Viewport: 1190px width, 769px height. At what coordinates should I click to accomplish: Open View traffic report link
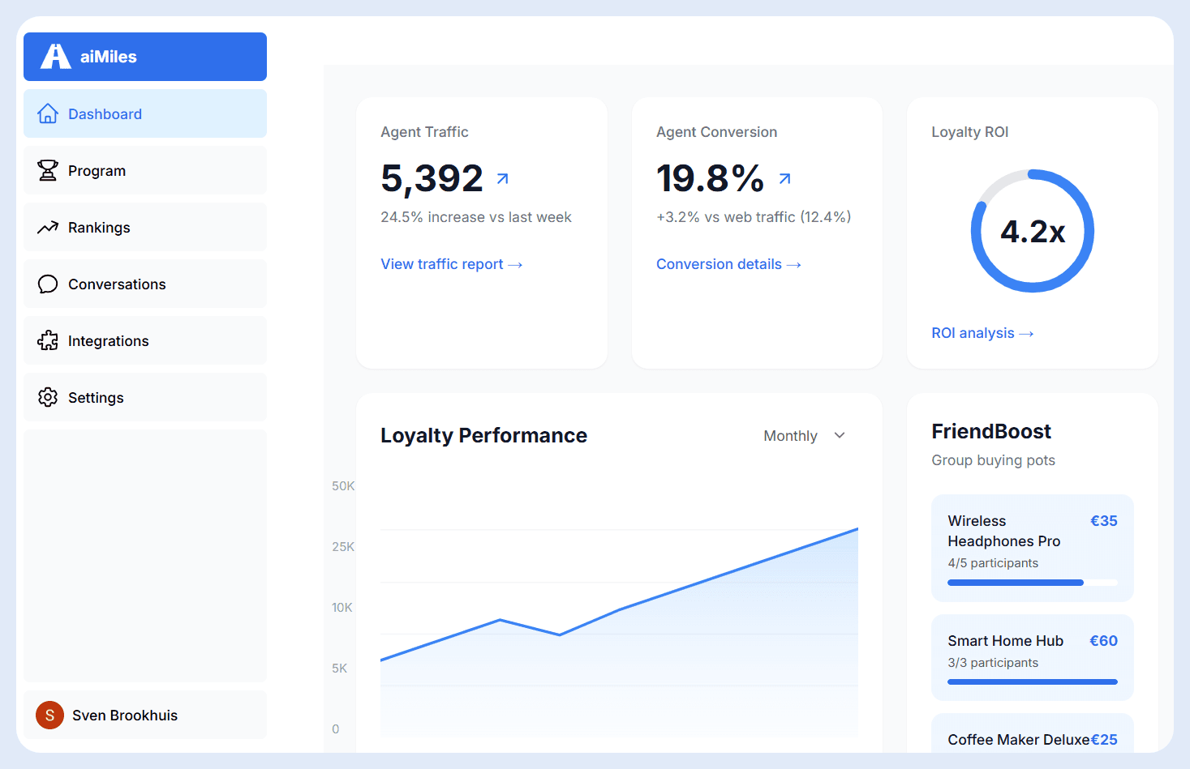[451, 263]
